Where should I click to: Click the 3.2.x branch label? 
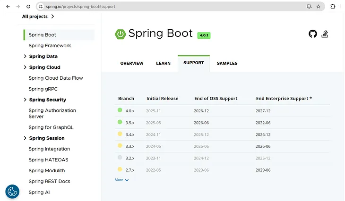coord(130,158)
